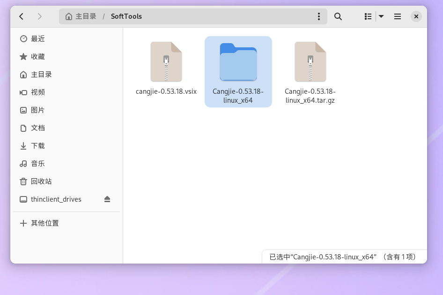Viewport: 443px width, 295px height.
Task: Open 最近 in the sidebar
Action: [66, 39]
